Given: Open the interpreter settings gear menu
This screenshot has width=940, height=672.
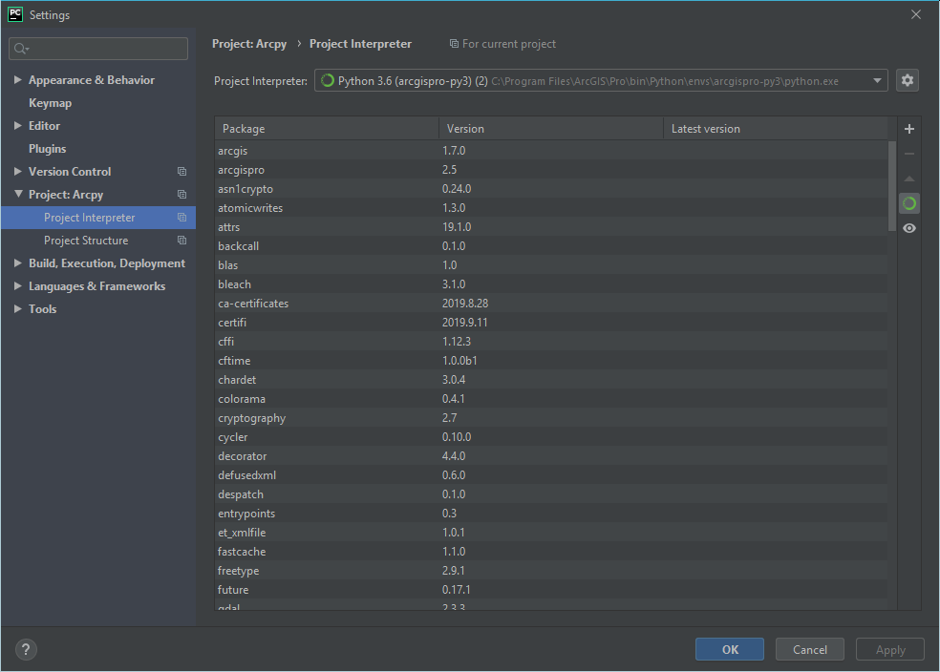Looking at the screenshot, I should [x=907, y=80].
